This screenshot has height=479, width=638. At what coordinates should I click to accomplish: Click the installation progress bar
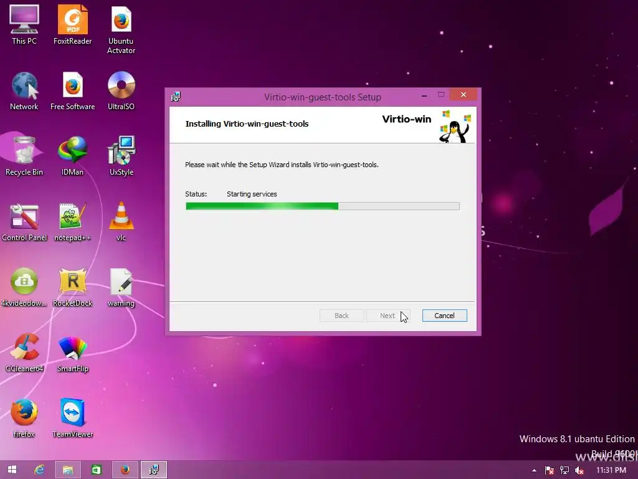point(323,206)
